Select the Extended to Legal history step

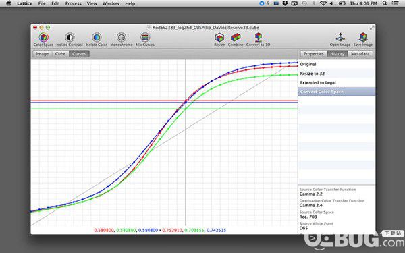click(337, 82)
